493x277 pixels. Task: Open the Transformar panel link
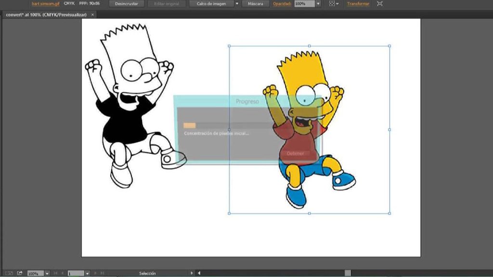pos(358,4)
